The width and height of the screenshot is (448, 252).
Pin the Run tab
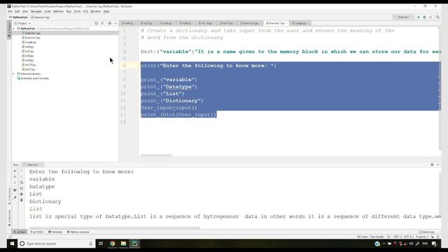pyautogui.click(x=15, y=197)
